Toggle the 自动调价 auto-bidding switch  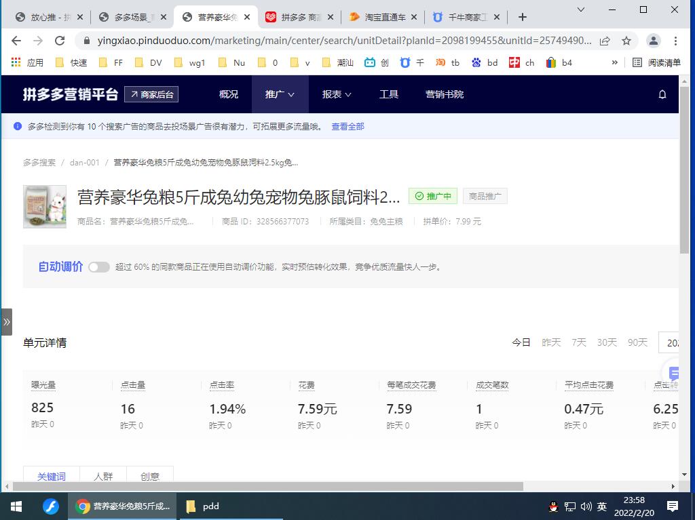click(99, 267)
